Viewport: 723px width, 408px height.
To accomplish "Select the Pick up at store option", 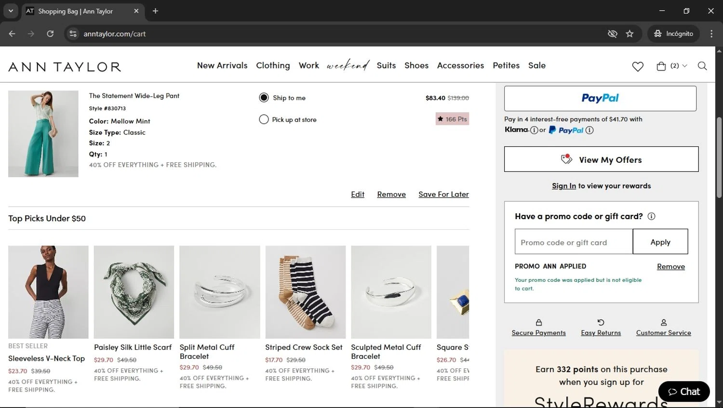I will pos(264,119).
